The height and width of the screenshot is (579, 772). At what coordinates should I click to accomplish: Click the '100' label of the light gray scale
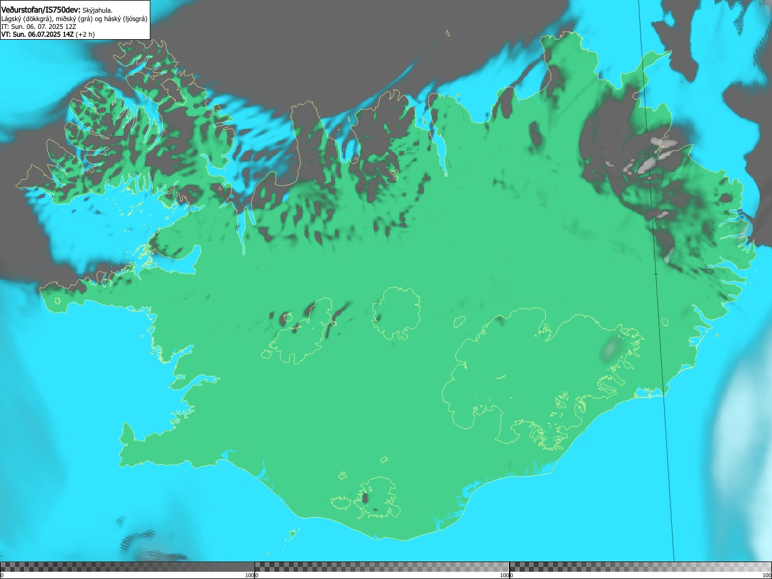tap(767, 575)
